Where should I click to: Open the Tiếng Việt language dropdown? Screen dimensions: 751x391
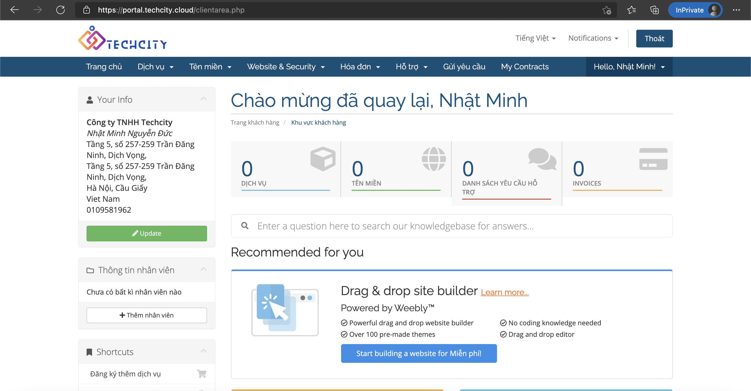click(536, 38)
